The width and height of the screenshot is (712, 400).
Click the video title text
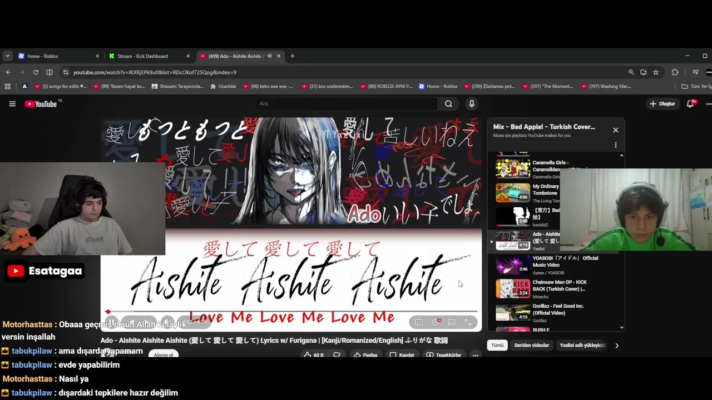[x=274, y=341]
